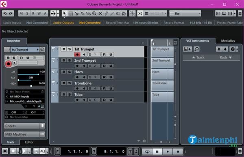Show previous instrument with up arrow
The width and height of the screenshot is (244, 157).
pyautogui.click(x=219, y=49)
